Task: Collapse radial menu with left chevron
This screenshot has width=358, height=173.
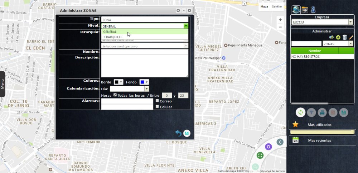Action: [280, 142]
